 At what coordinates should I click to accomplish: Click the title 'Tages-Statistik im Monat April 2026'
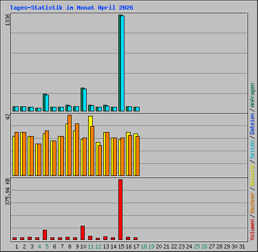[x=72, y=8]
